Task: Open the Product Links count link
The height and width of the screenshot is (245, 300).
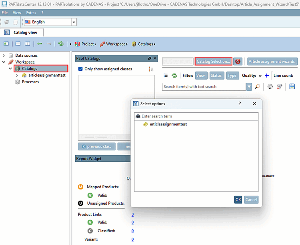Action: tap(132, 215)
